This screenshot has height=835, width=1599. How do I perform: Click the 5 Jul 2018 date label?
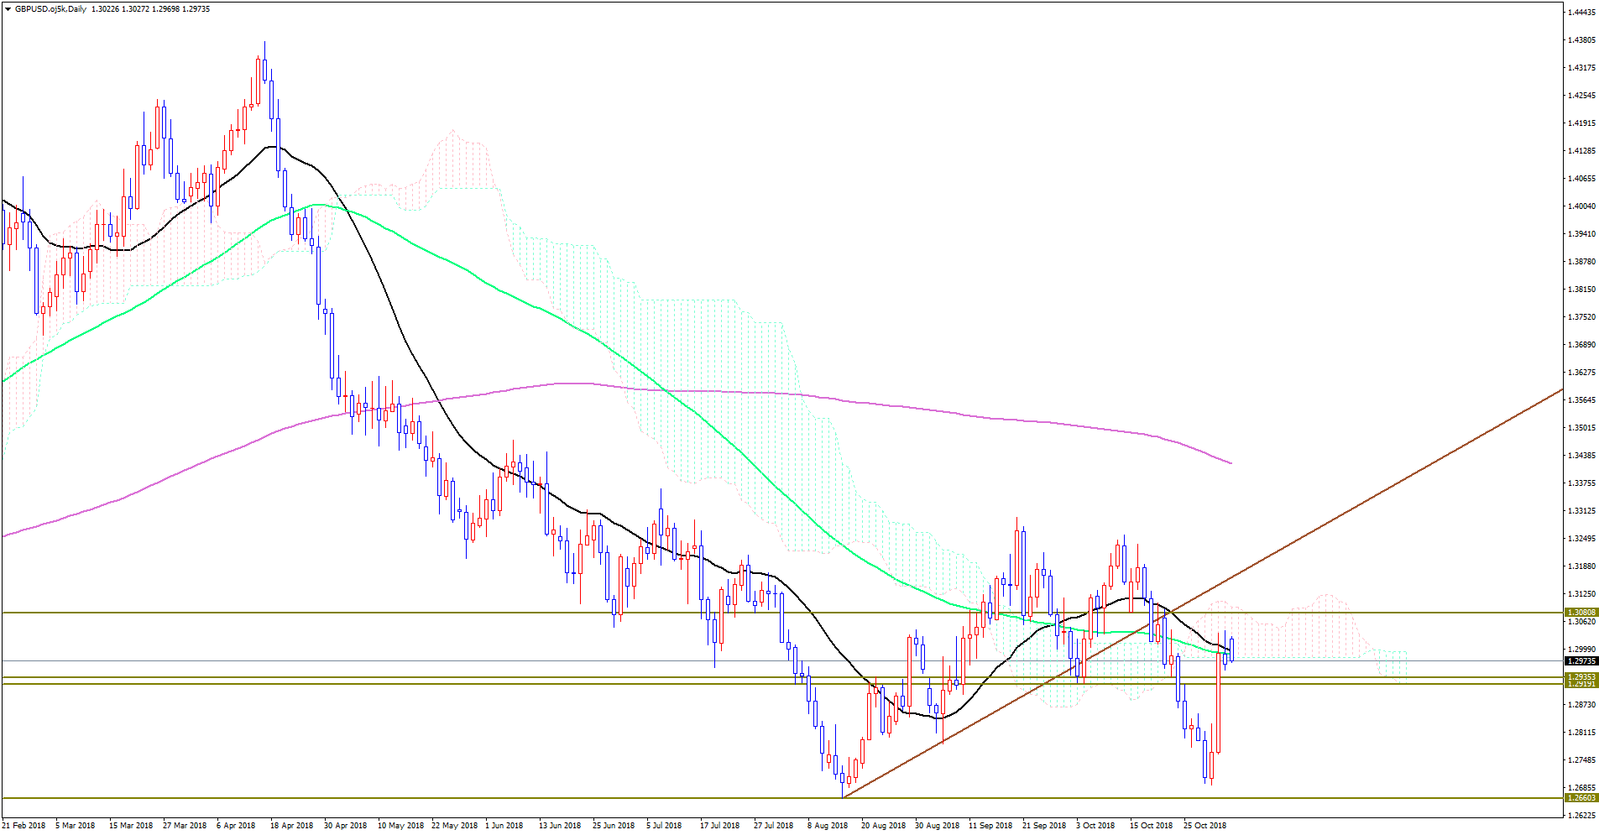pyautogui.click(x=664, y=825)
